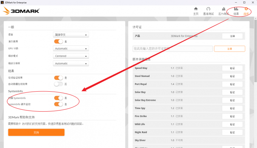Screen dimensions: 257x148
Task: Toggle the online result validation switch
Action: [x=59, y=78]
